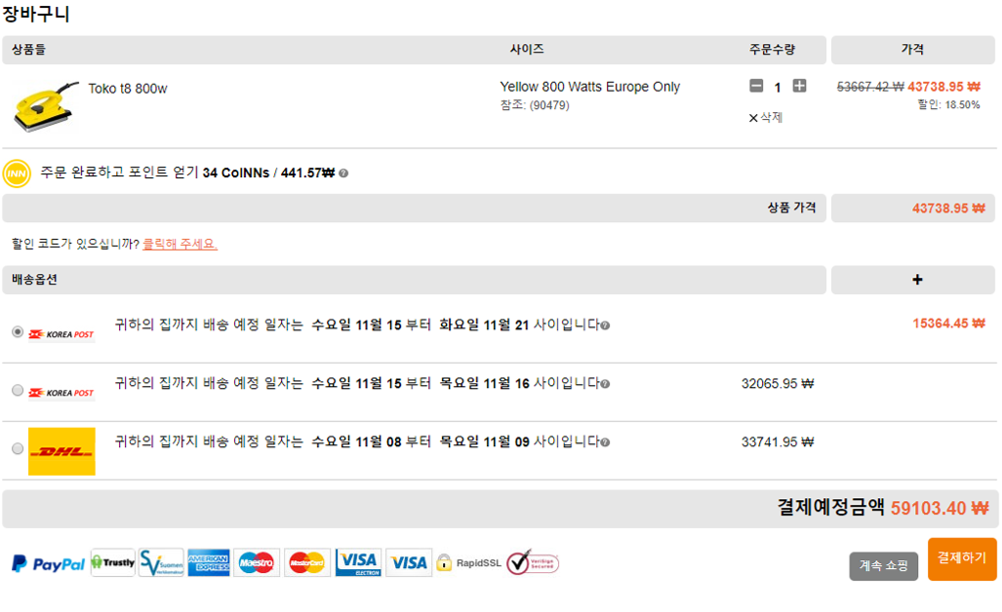Increase quantity with the plus icon
Screen dimensions: 1002x612
click(x=799, y=86)
